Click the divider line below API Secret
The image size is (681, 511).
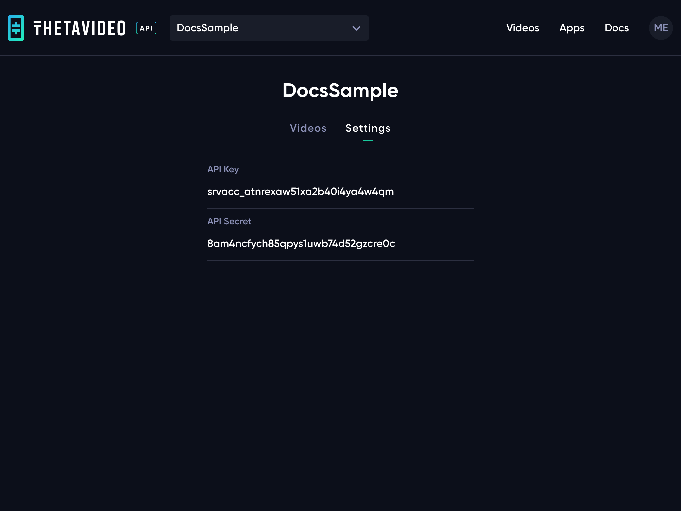[340, 260]
